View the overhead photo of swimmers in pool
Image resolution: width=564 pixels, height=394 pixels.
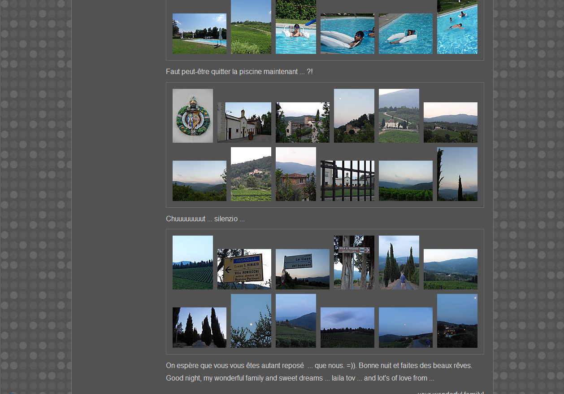[x=457, y=27]
